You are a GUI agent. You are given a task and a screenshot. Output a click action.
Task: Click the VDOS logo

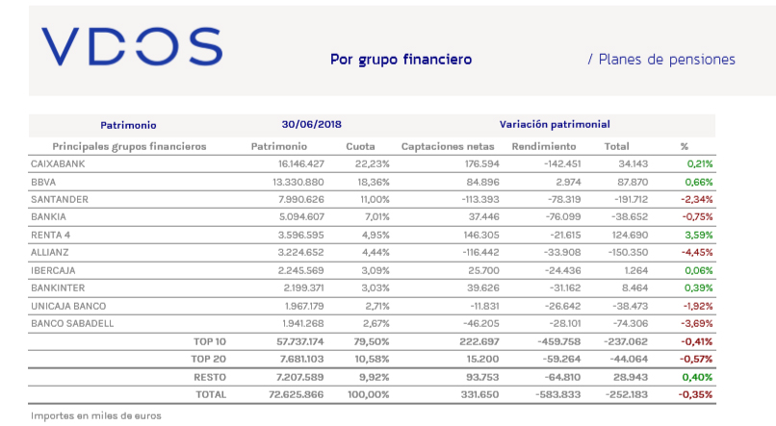132,47
